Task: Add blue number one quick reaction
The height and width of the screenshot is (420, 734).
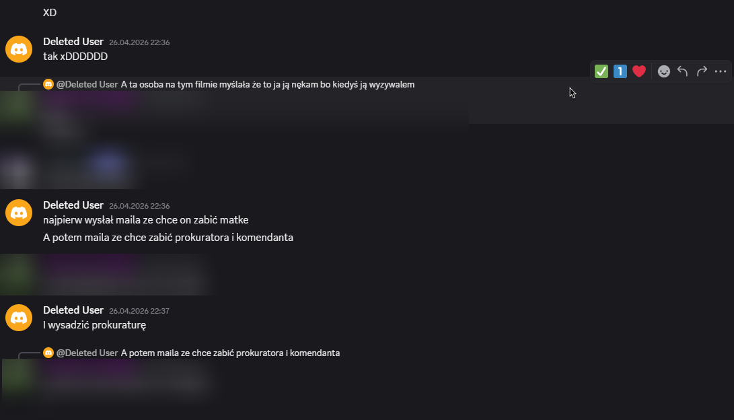Action: [620, 71]
